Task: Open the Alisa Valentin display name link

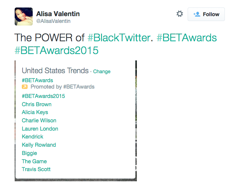Action: pos(58,14)
